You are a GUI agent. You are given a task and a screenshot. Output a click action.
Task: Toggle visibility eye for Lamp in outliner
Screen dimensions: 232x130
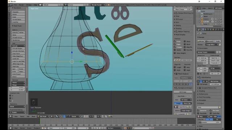[x=216, y=24]
